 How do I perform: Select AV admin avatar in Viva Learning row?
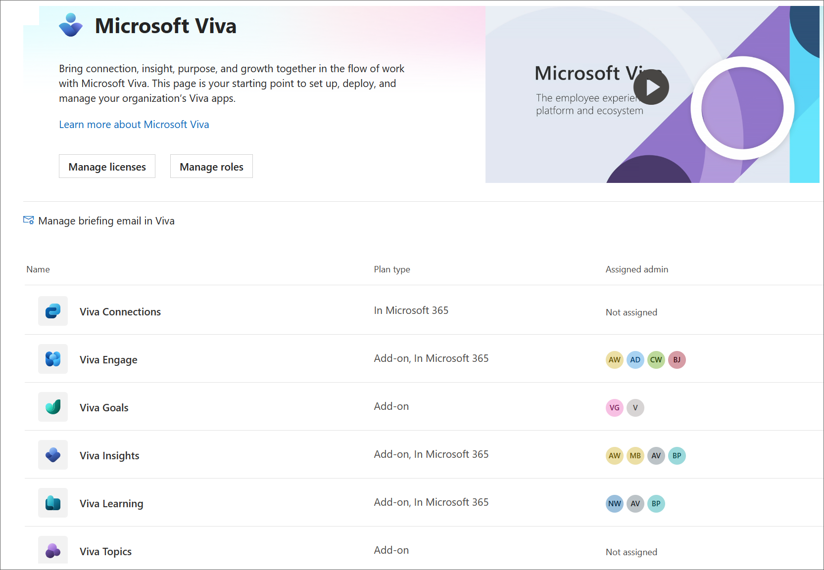(635, 504)
